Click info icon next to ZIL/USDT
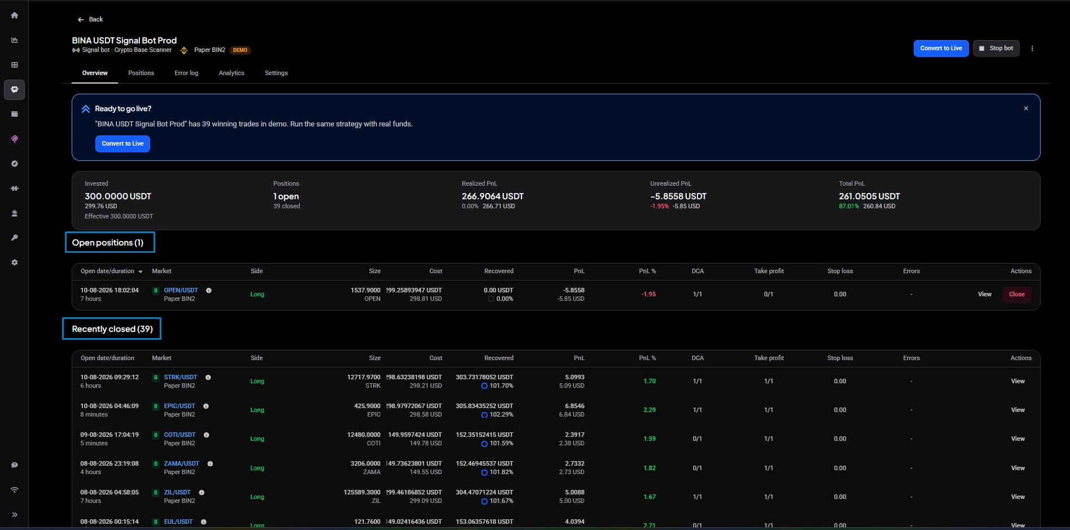 pos(202,493)
